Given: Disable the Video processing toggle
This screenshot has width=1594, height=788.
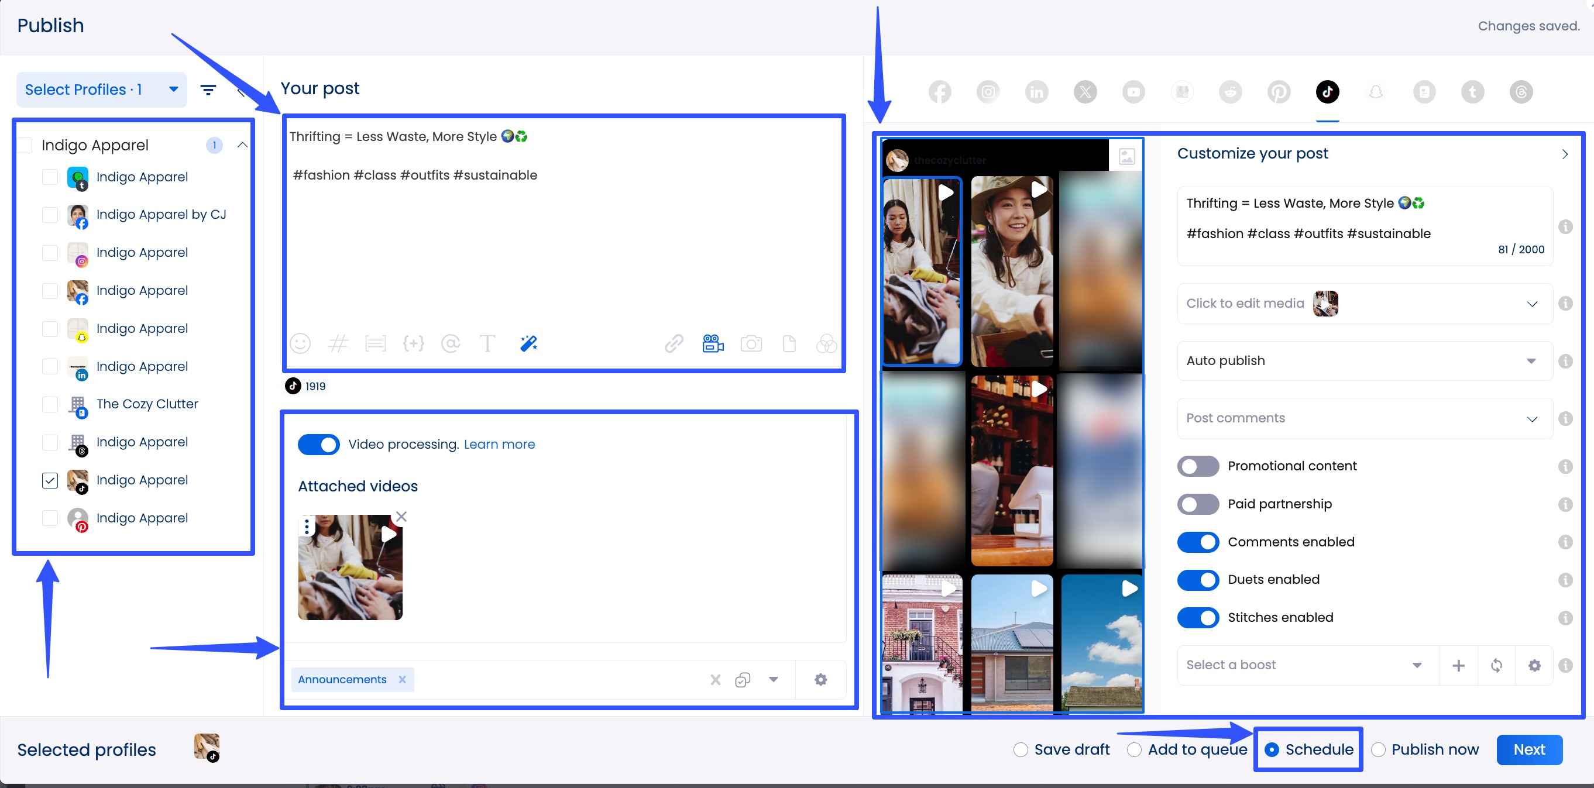Looking at the screenshot, I should click(318, 444).
